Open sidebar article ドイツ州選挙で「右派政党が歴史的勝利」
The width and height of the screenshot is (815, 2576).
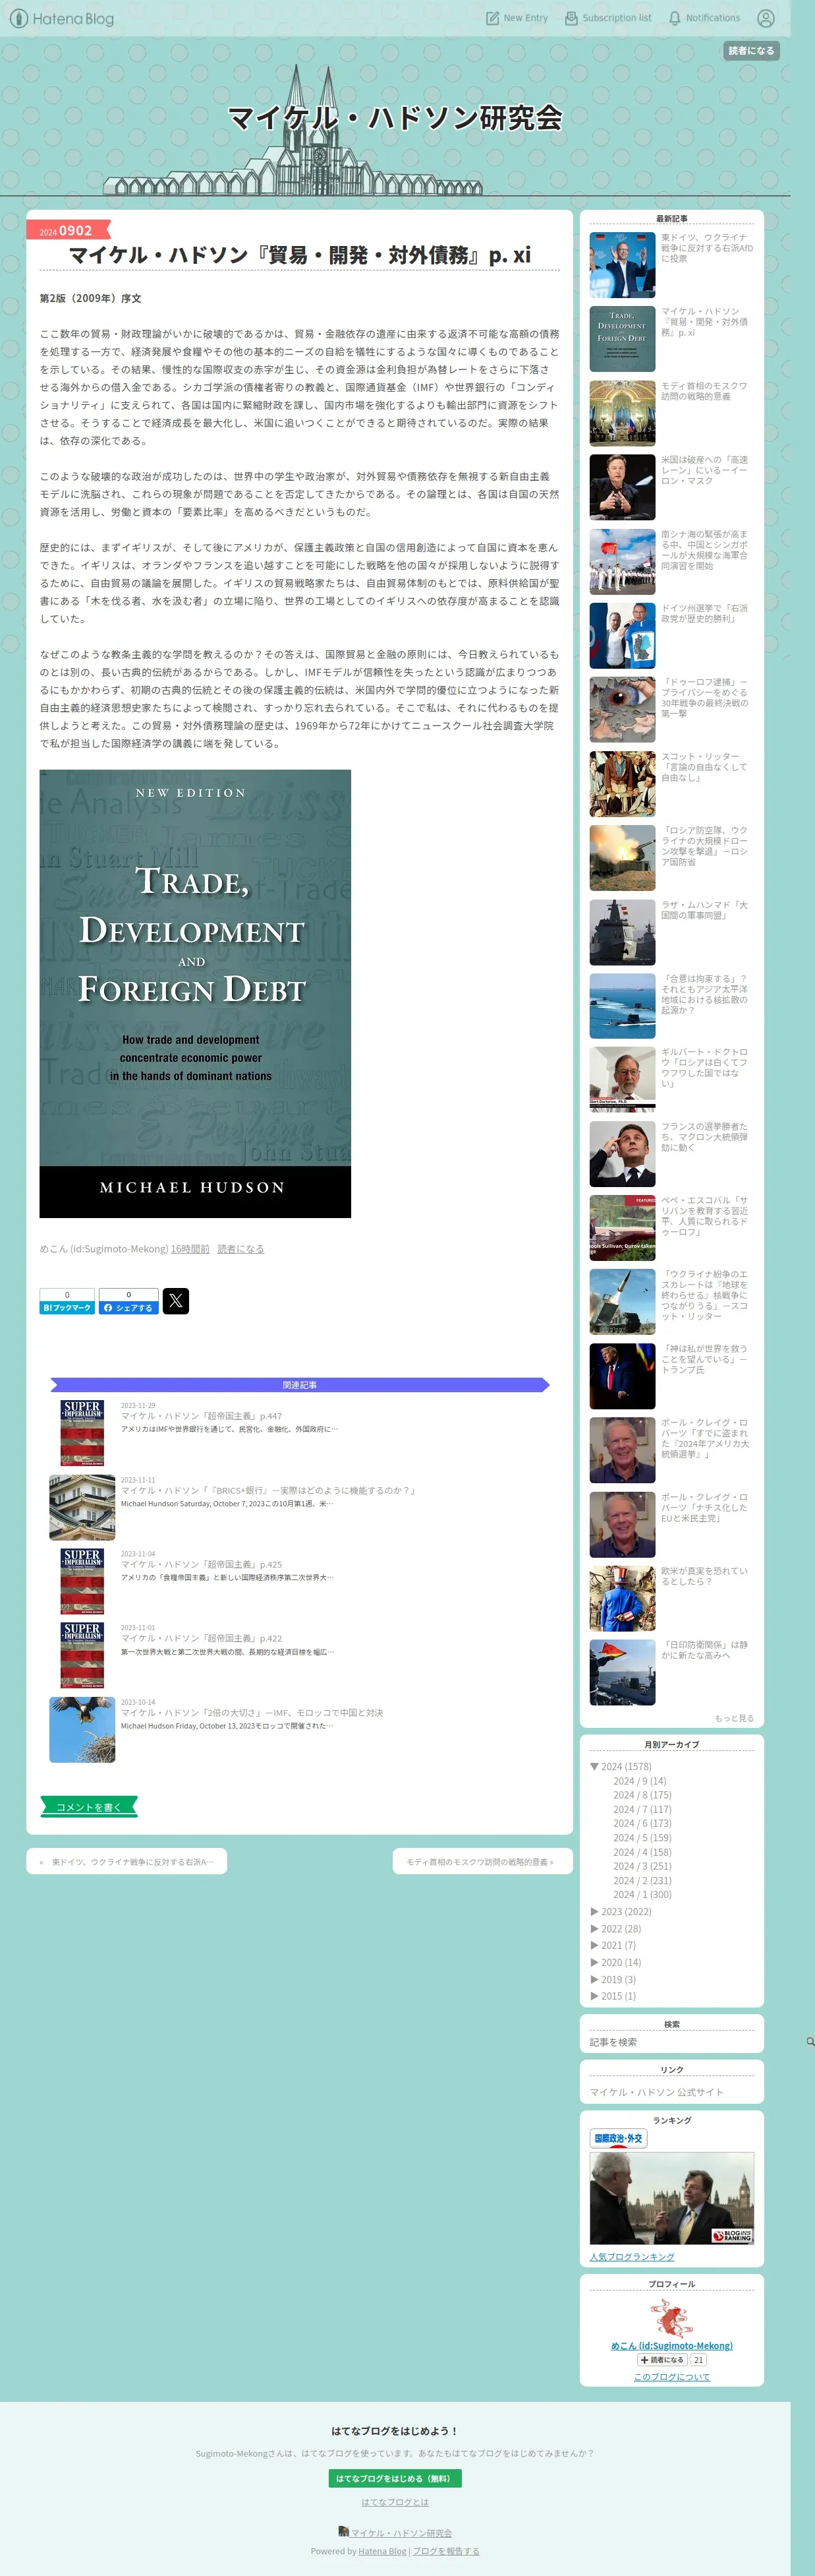pyautogui.click(x=704, y=613)
